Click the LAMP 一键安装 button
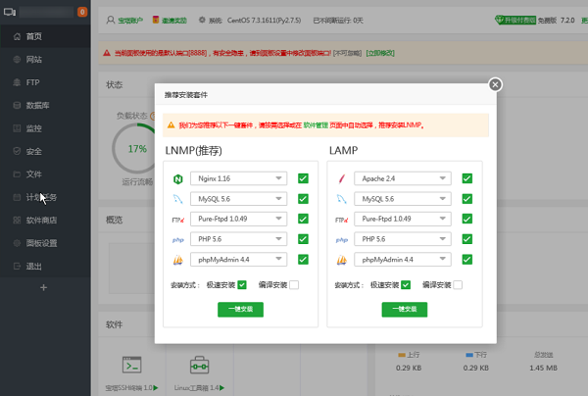This screenshot has height=396, width=588. [x=404, y=309]
